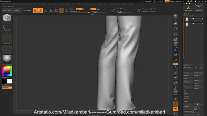The width and height of the screenshot is (207, 116).
Task: Click the Frame mesh icon
Action: tap(176, 73)
